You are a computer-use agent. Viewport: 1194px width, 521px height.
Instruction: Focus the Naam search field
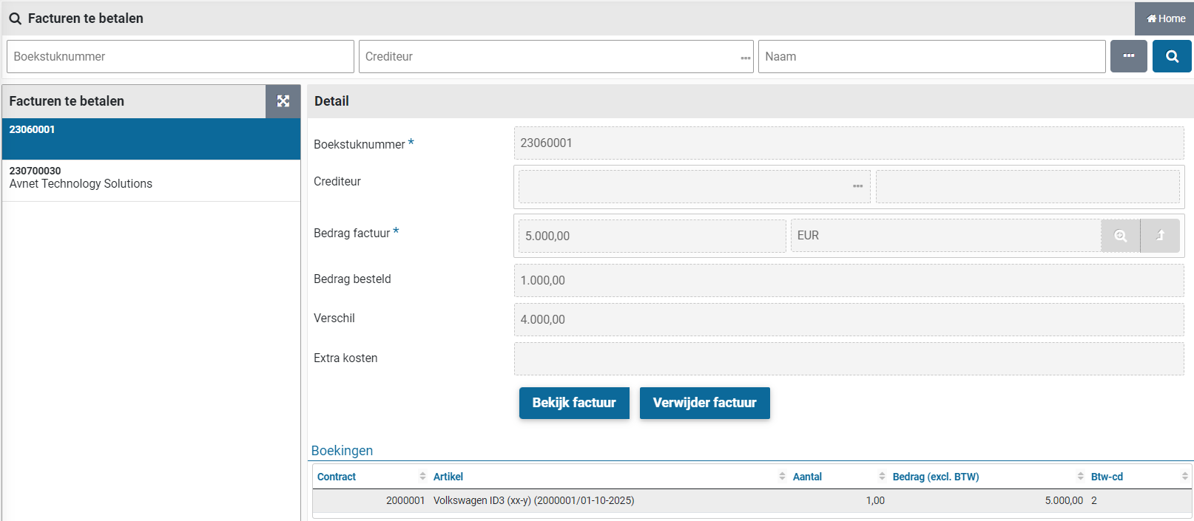point(931,57)
